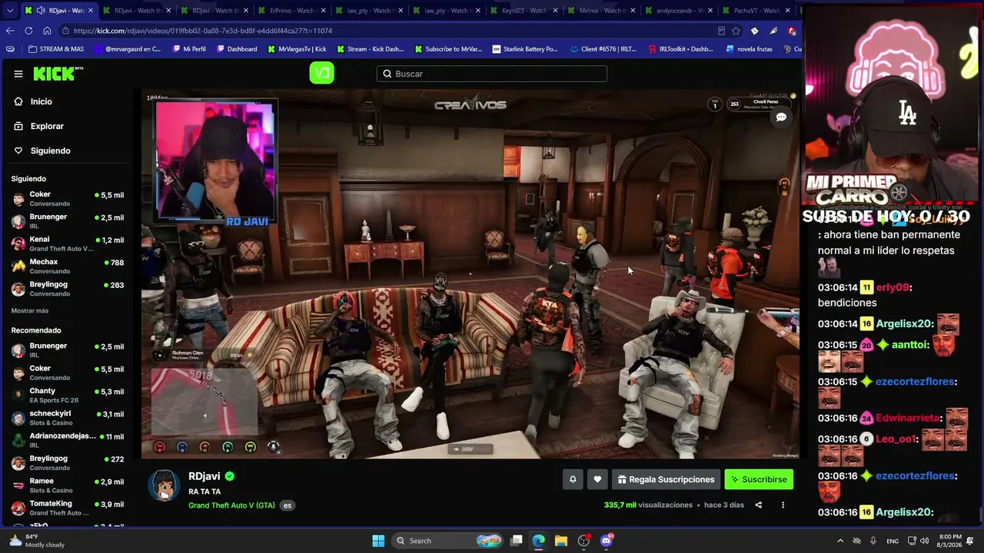The height and width of the screenshot is (553, 984).
Task: Click the Windows taskbar Search box
Action: coord(448,541)
